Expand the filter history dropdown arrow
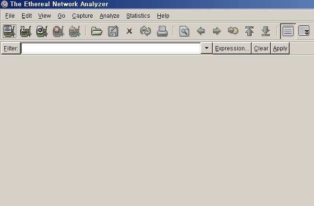Screen dimensions: 314x206 pos(206,48)
